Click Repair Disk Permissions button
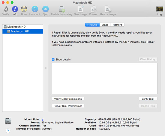Viewport: 165px width, 136px height. pos(68,106)
